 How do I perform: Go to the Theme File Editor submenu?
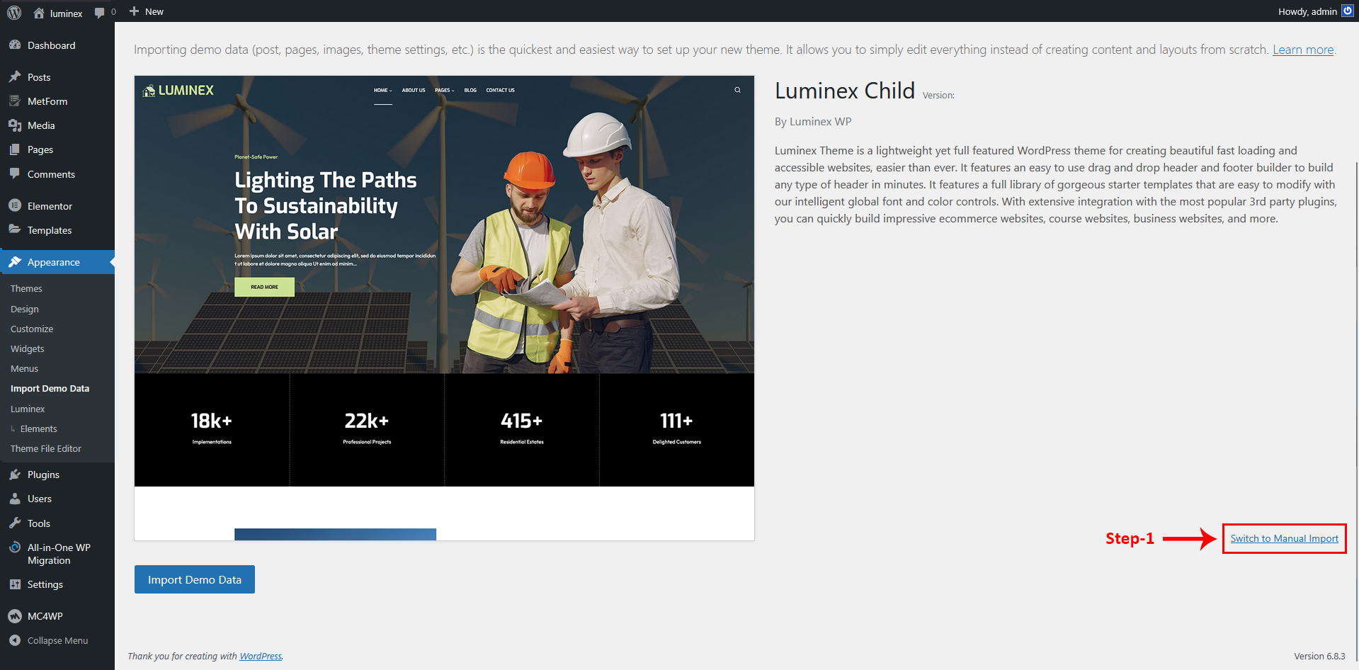46,449
